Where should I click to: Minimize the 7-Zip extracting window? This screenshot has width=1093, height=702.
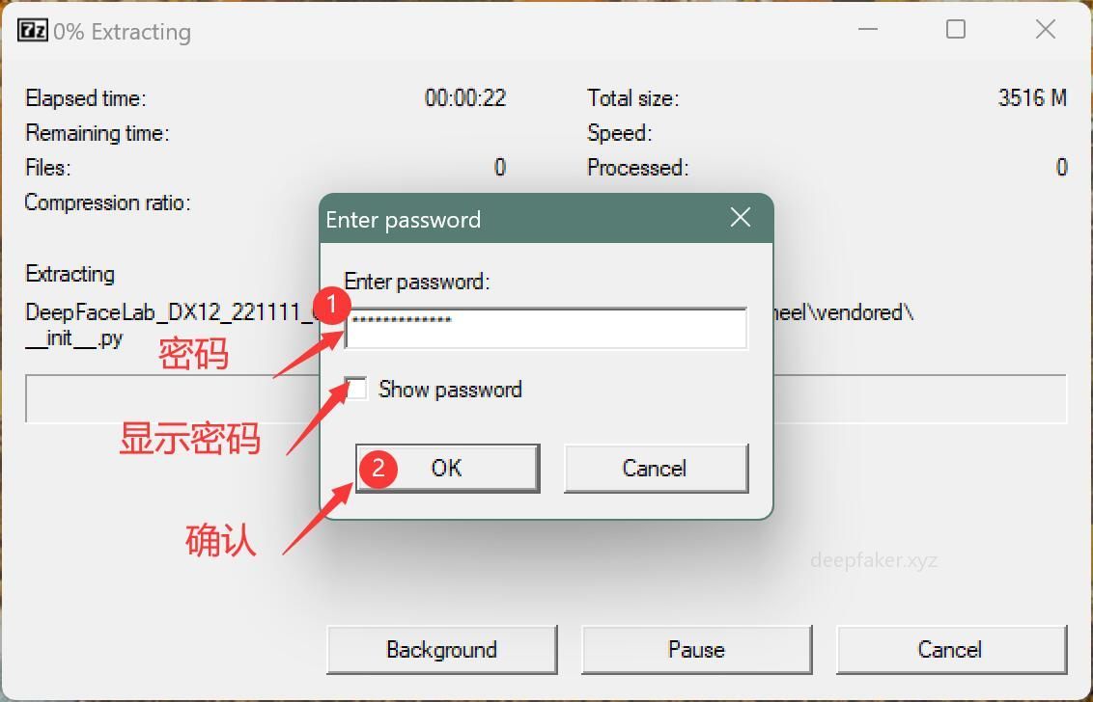pos(868,29)
